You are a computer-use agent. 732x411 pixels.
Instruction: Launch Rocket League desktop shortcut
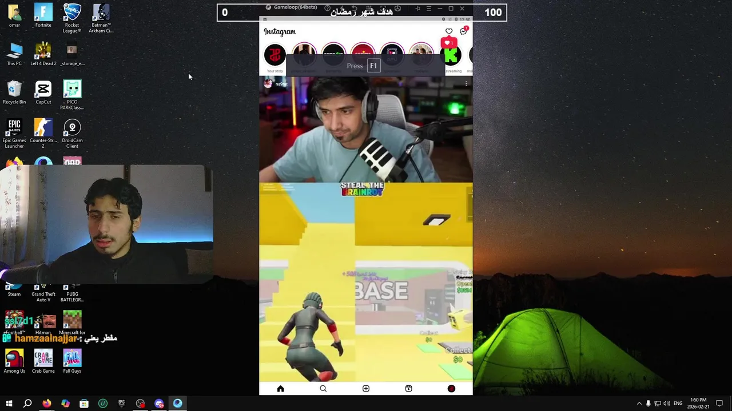72,18
